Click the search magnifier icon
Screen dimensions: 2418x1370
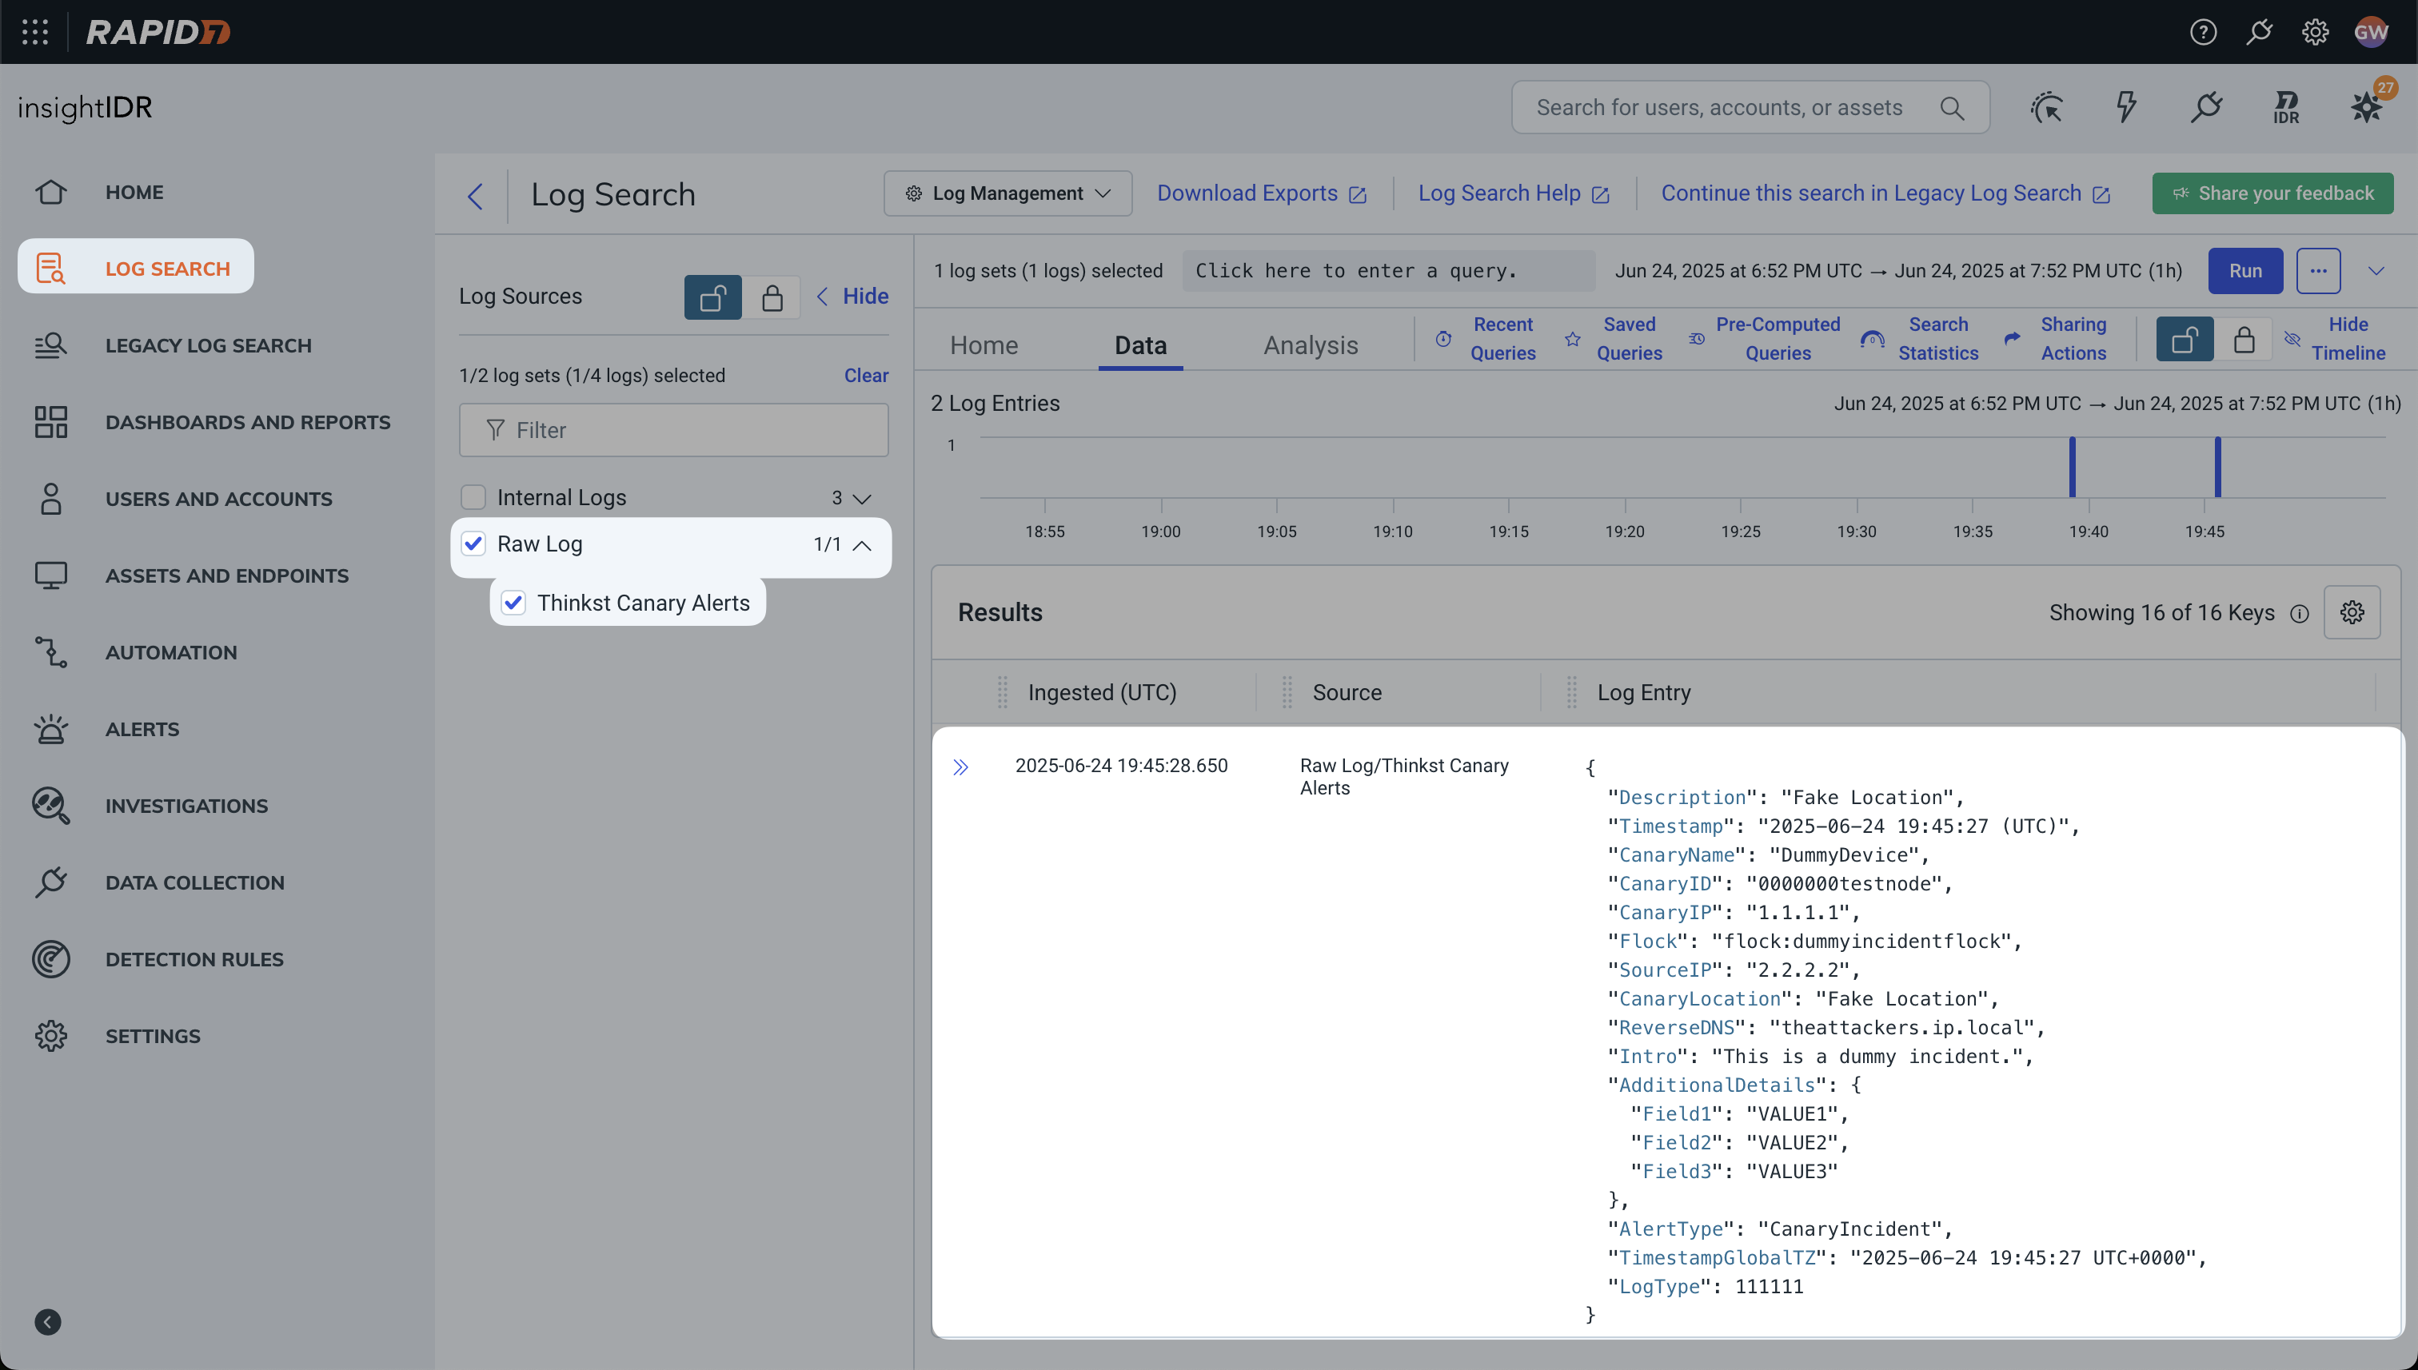click(x=1951, y=108)
